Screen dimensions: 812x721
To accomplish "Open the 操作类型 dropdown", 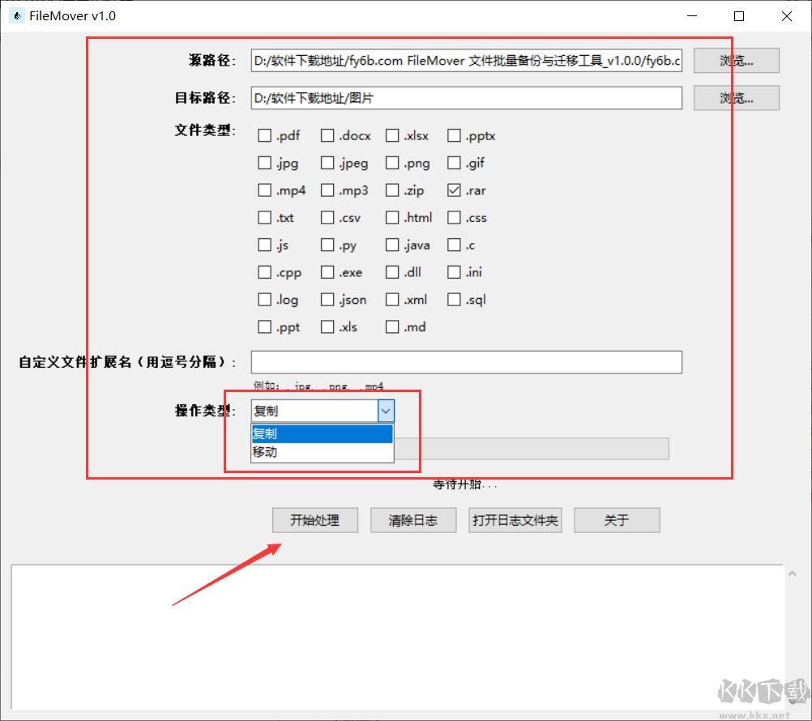I will pyautogui.click(x=386, y=411).
